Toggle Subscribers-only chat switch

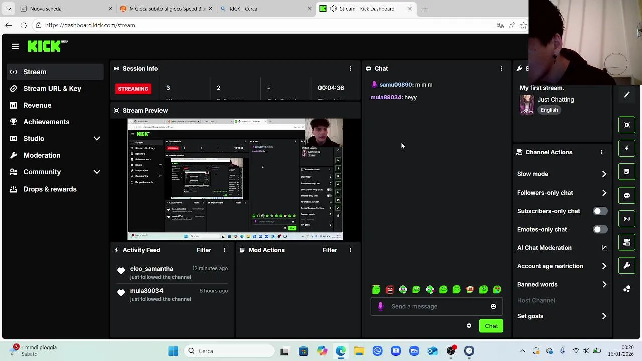[x=600, y=211]
